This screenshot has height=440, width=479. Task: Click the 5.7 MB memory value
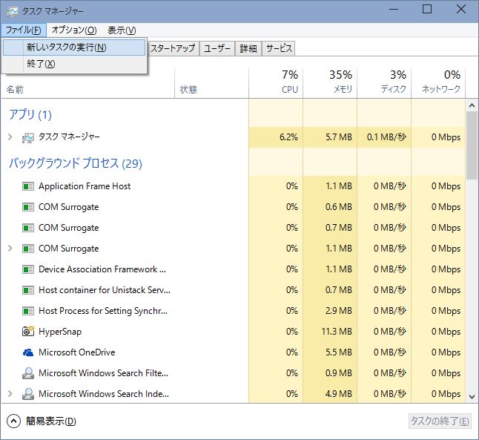point(339,137)
